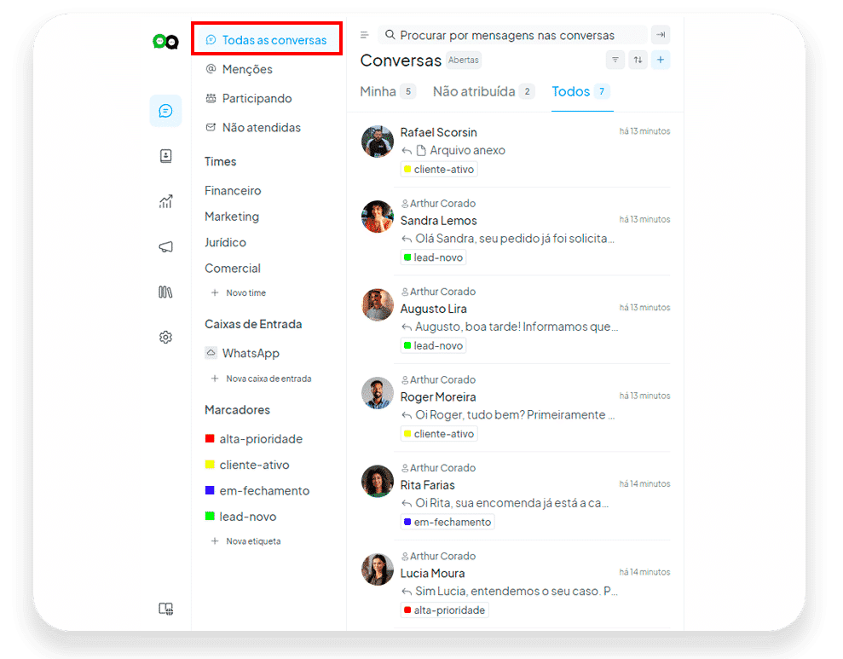Screen dimensions: 843x659
Task: Open the Lucia Moura conversation
Action: tap(515, 584)
